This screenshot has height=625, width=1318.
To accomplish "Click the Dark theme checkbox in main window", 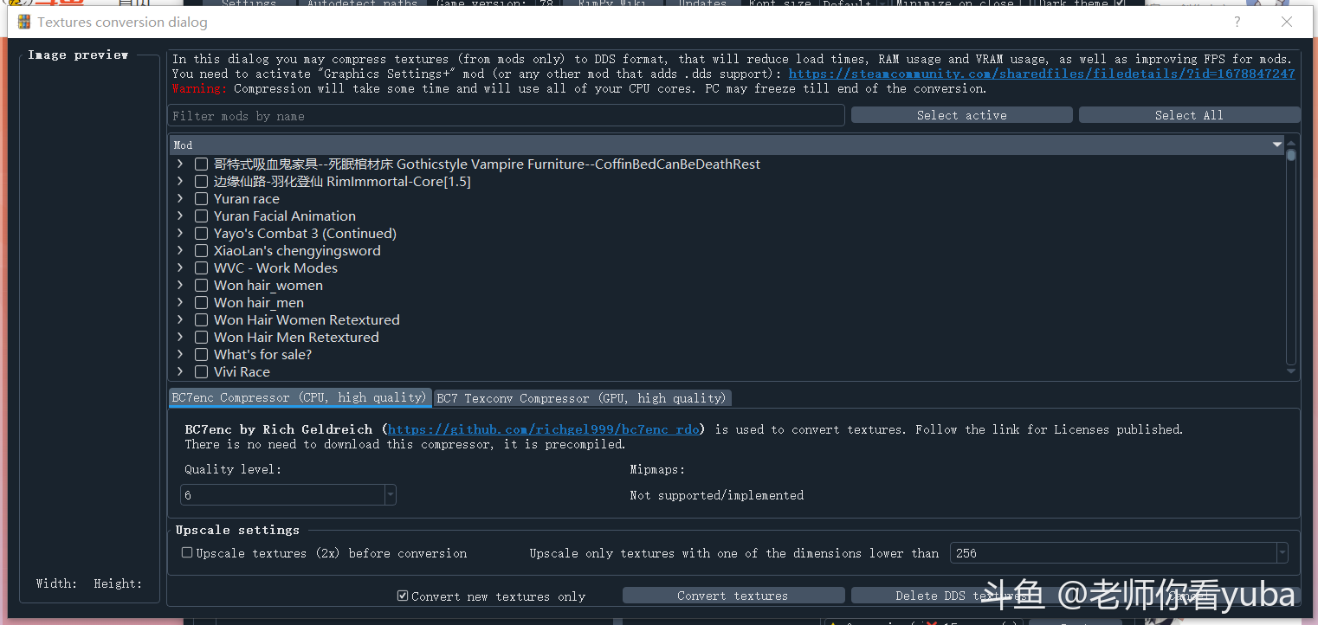I will [x=1120, y=3].
